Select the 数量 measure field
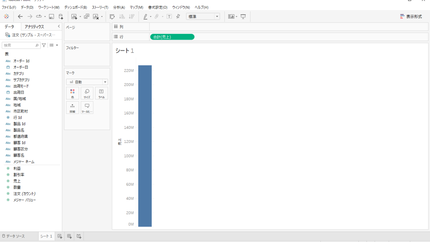The width and height of the screenshot is (430, 242). [x=17, y=187]
